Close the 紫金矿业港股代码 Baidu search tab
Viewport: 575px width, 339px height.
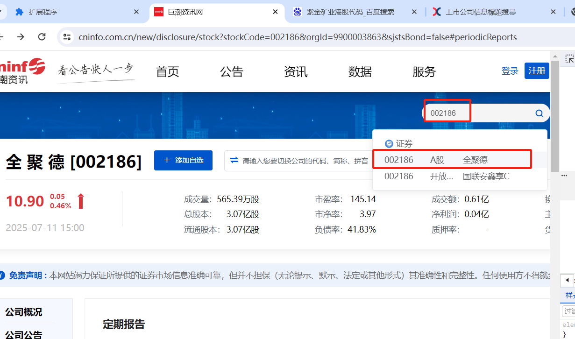point(413,12)
